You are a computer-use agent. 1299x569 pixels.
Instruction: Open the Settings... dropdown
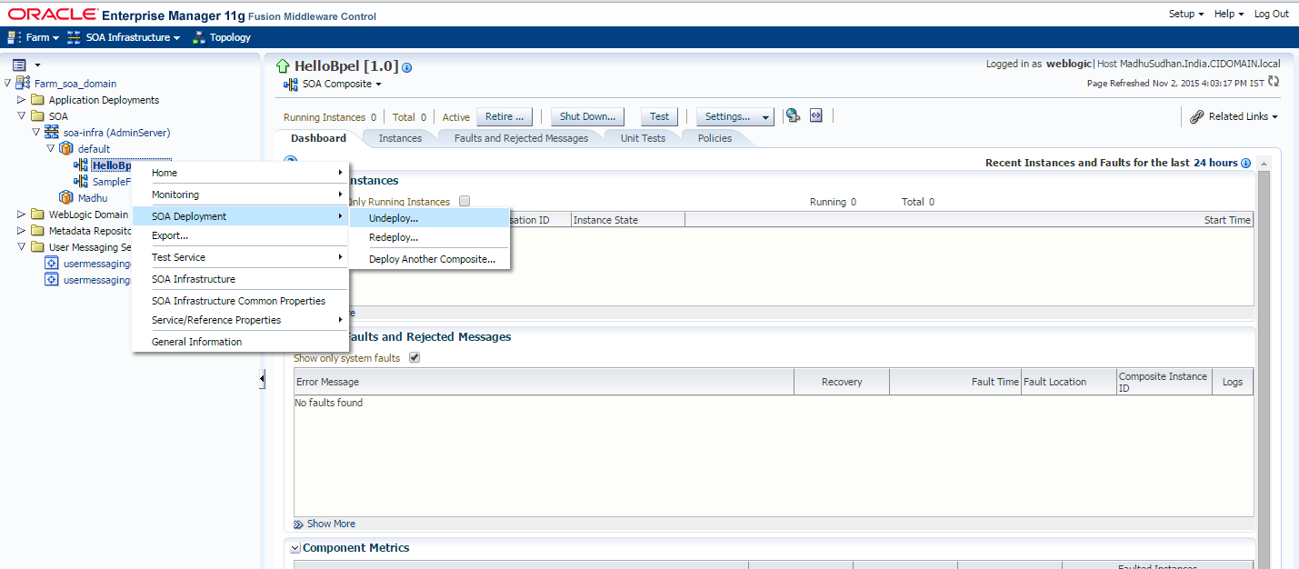[x=734, y=116]
